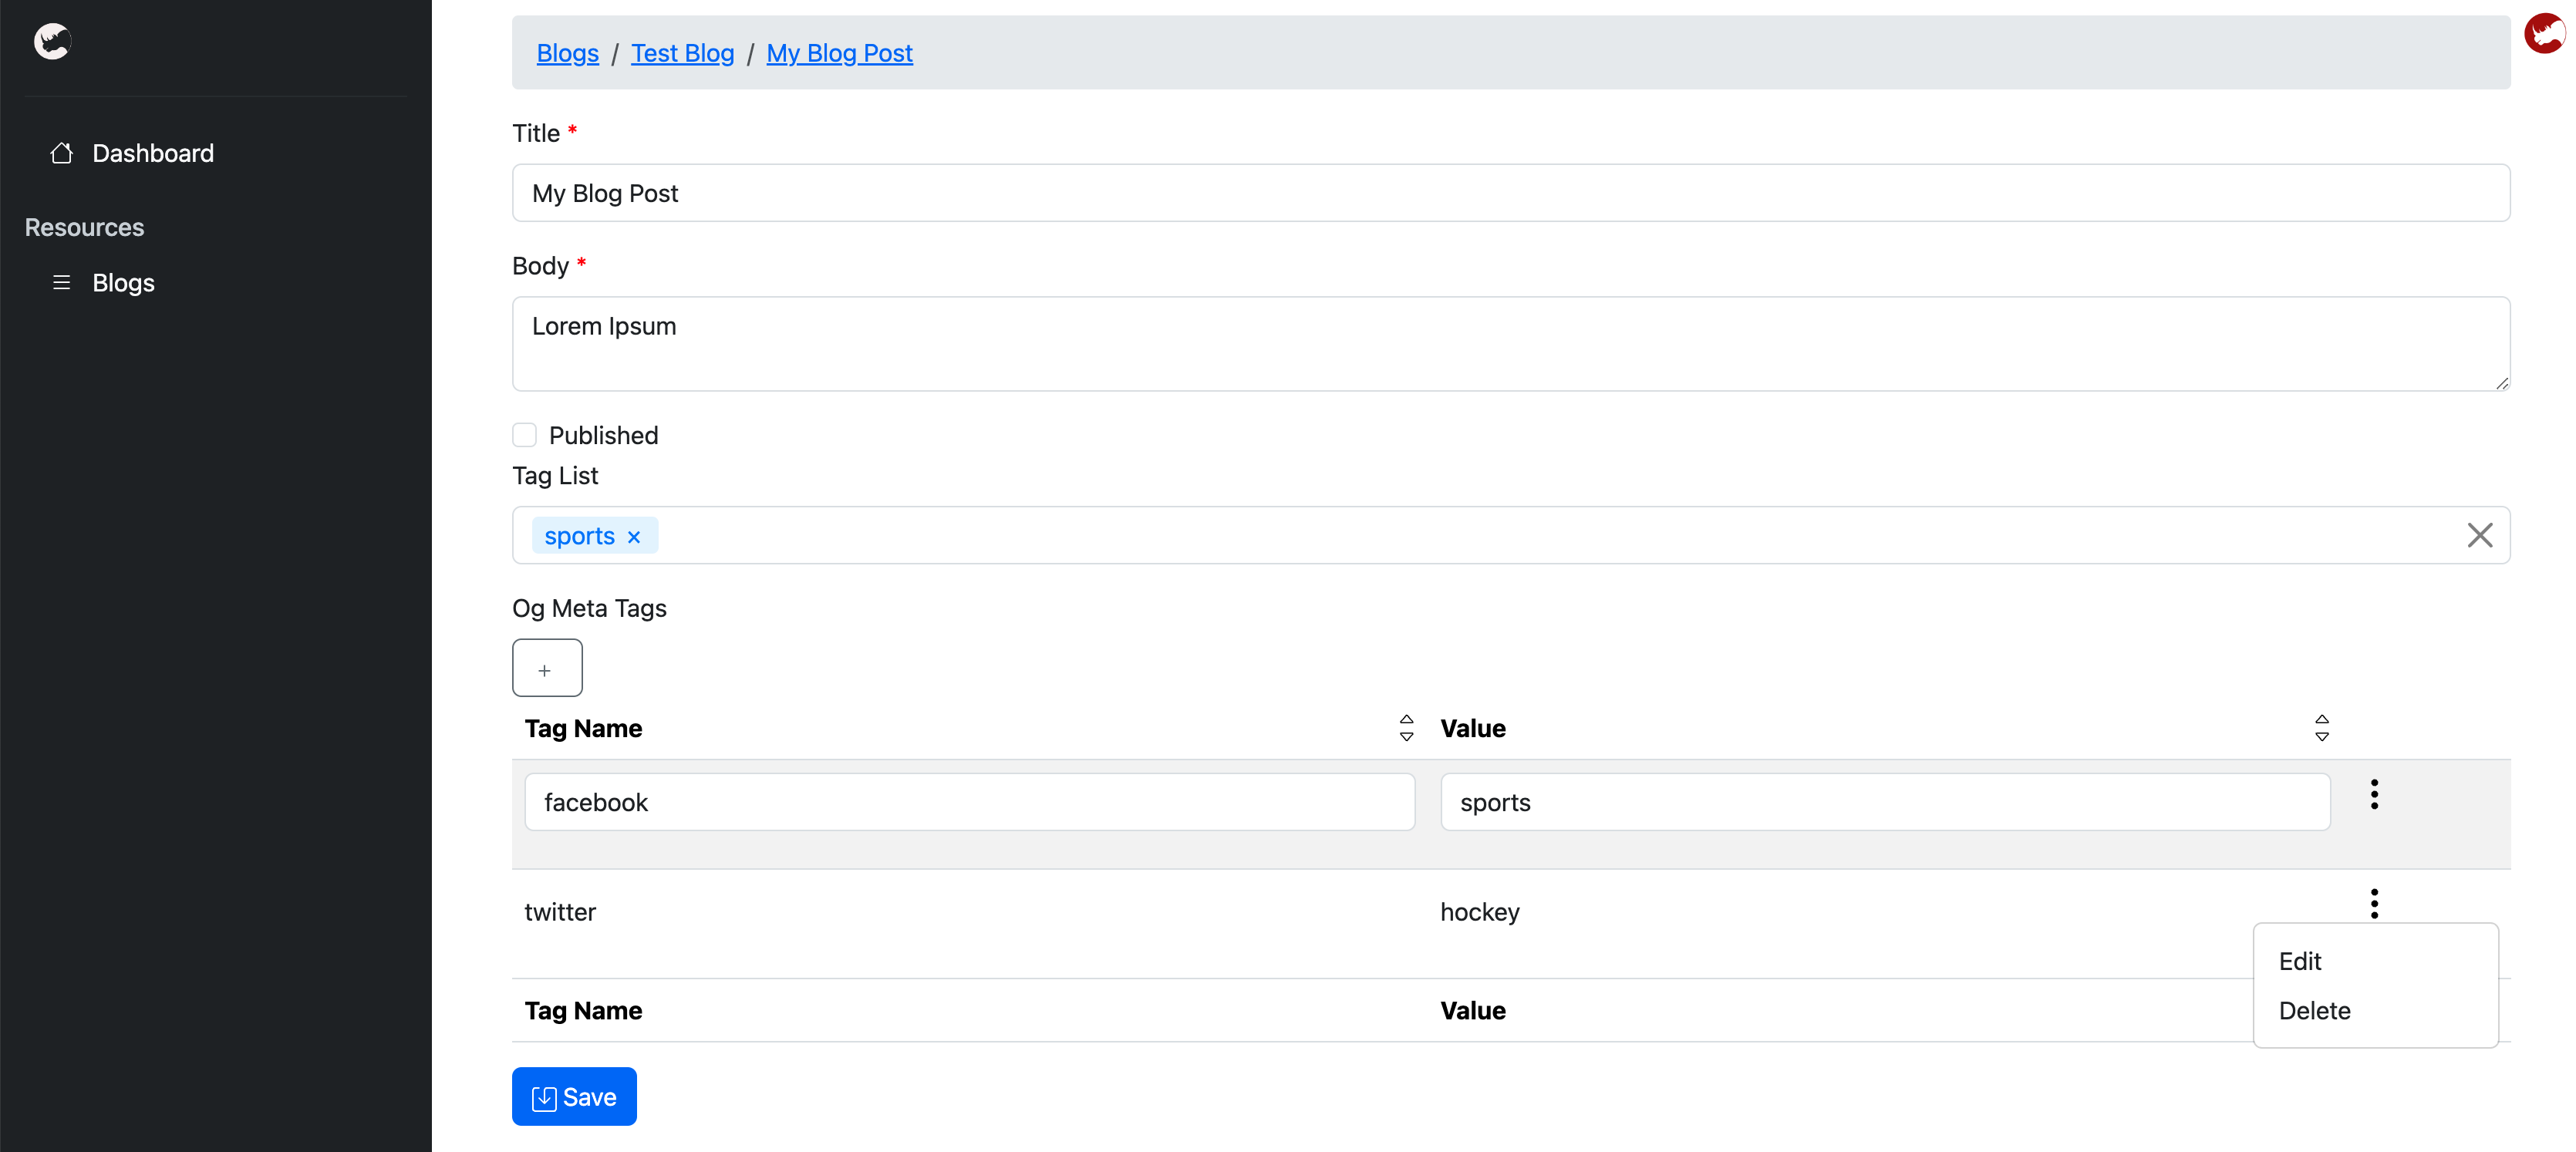Focus the Tag List input
Viewport: 2576px width, 1152px height.
(x=1511, y=535)
